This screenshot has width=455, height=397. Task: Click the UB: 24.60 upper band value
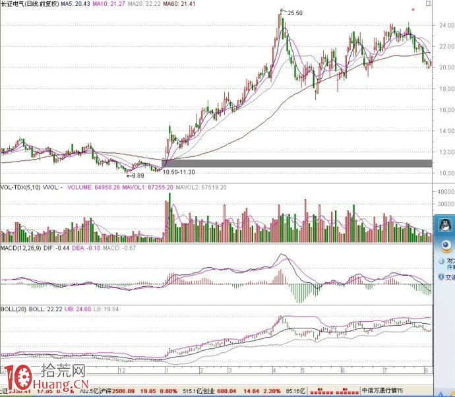pyautogui.click(x=78, y=309)
